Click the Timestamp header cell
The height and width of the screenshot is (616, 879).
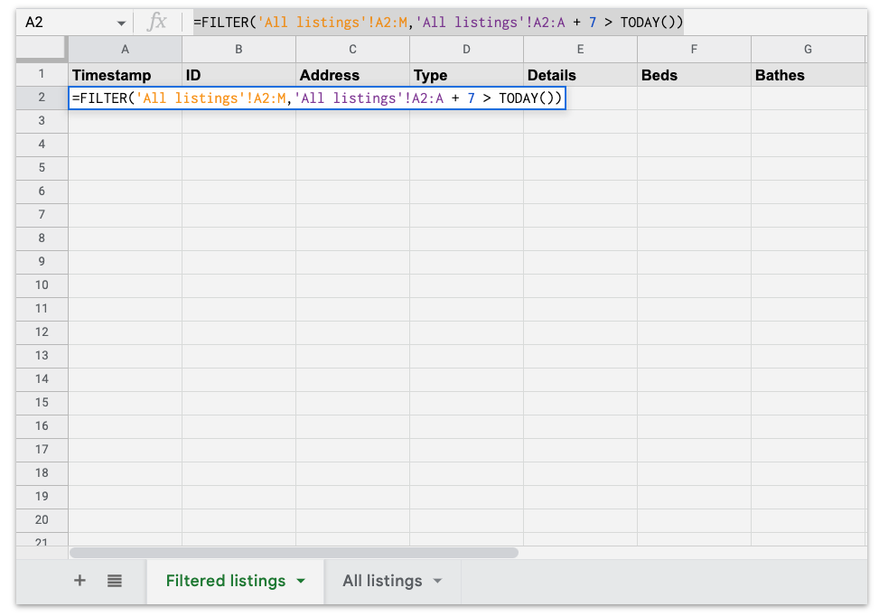pyautogui.click(x=125, y=75)
